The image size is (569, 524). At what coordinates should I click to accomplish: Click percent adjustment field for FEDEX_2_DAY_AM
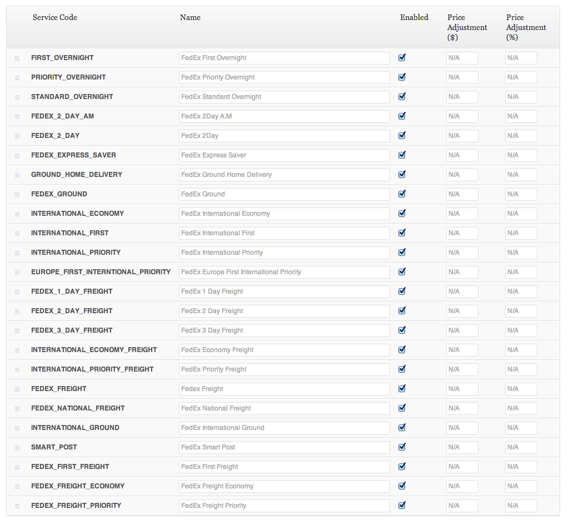(521, 117)
